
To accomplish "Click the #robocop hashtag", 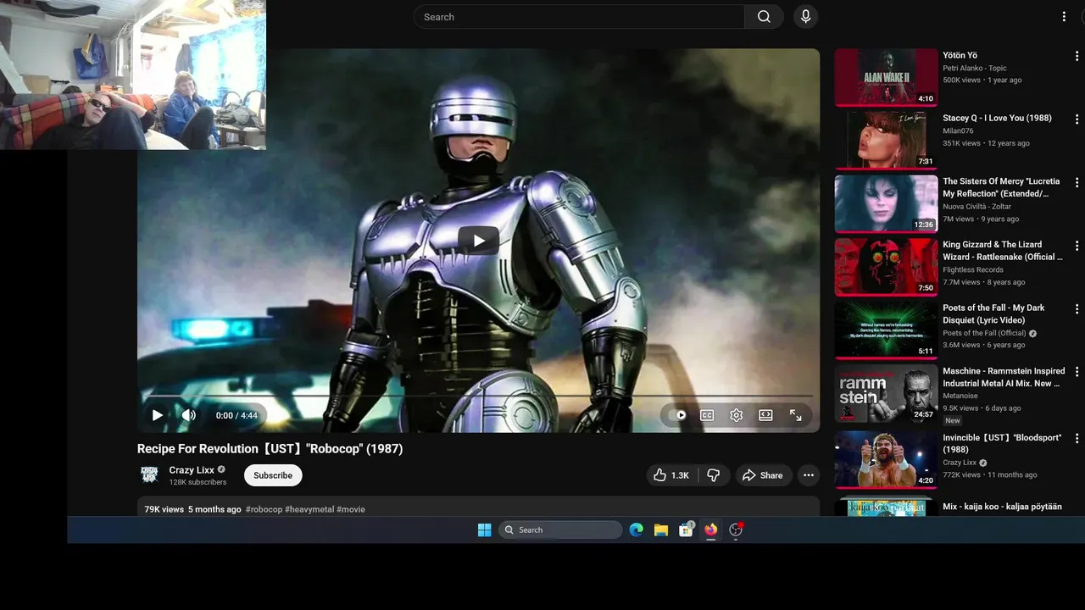I will coord(264,509).
